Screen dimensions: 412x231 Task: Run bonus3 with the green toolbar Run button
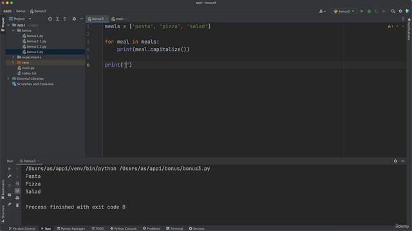click(362, 12)
